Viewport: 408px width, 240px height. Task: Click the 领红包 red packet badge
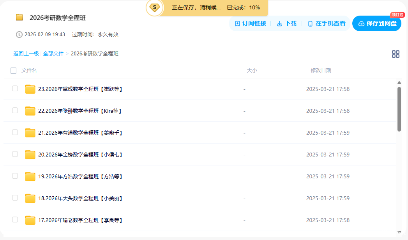397,15
